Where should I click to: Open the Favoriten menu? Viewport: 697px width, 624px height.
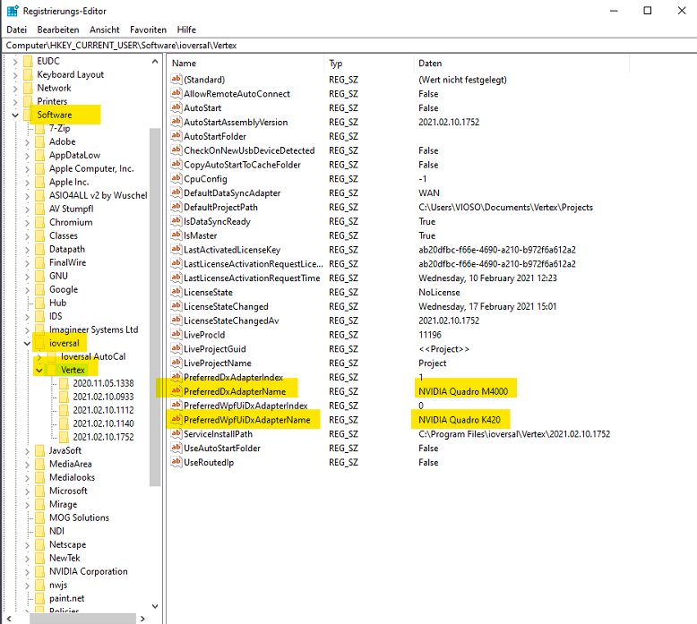(148, 30)
